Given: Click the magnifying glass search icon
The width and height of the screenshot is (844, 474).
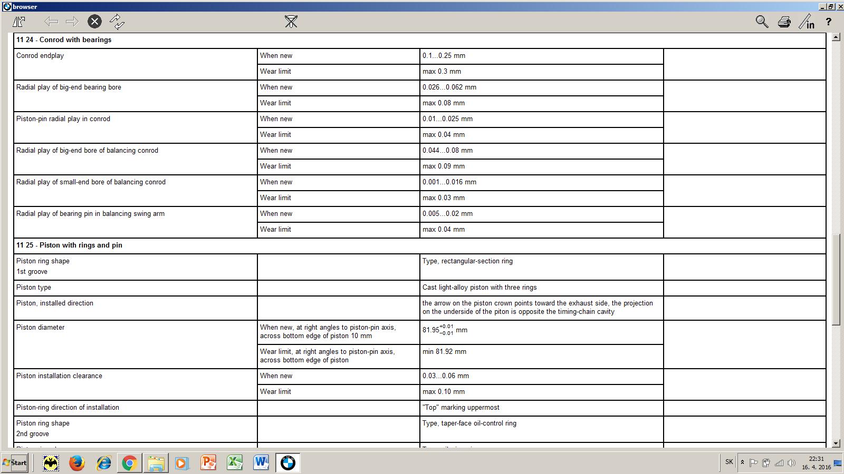Looking at the screenshot, I should coord(762,22).
